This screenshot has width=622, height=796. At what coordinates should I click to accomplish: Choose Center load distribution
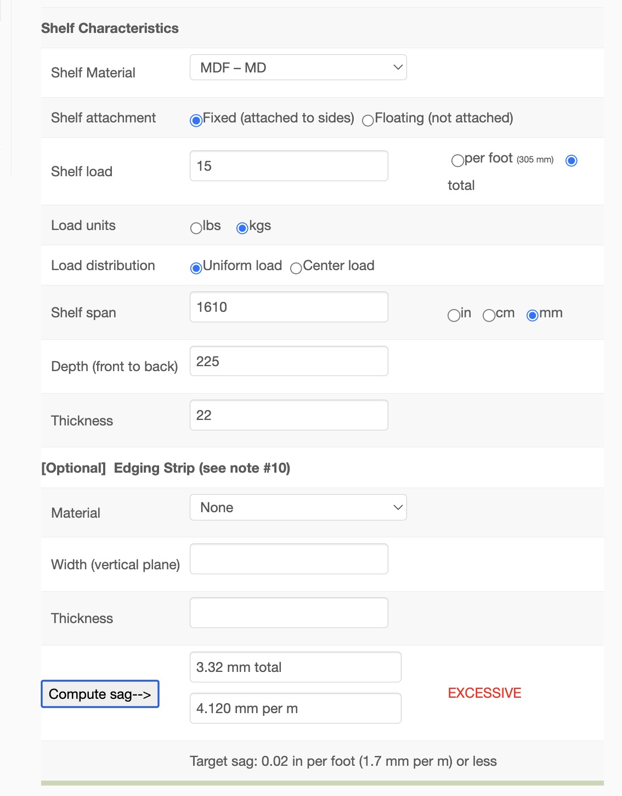click(296, 268)
